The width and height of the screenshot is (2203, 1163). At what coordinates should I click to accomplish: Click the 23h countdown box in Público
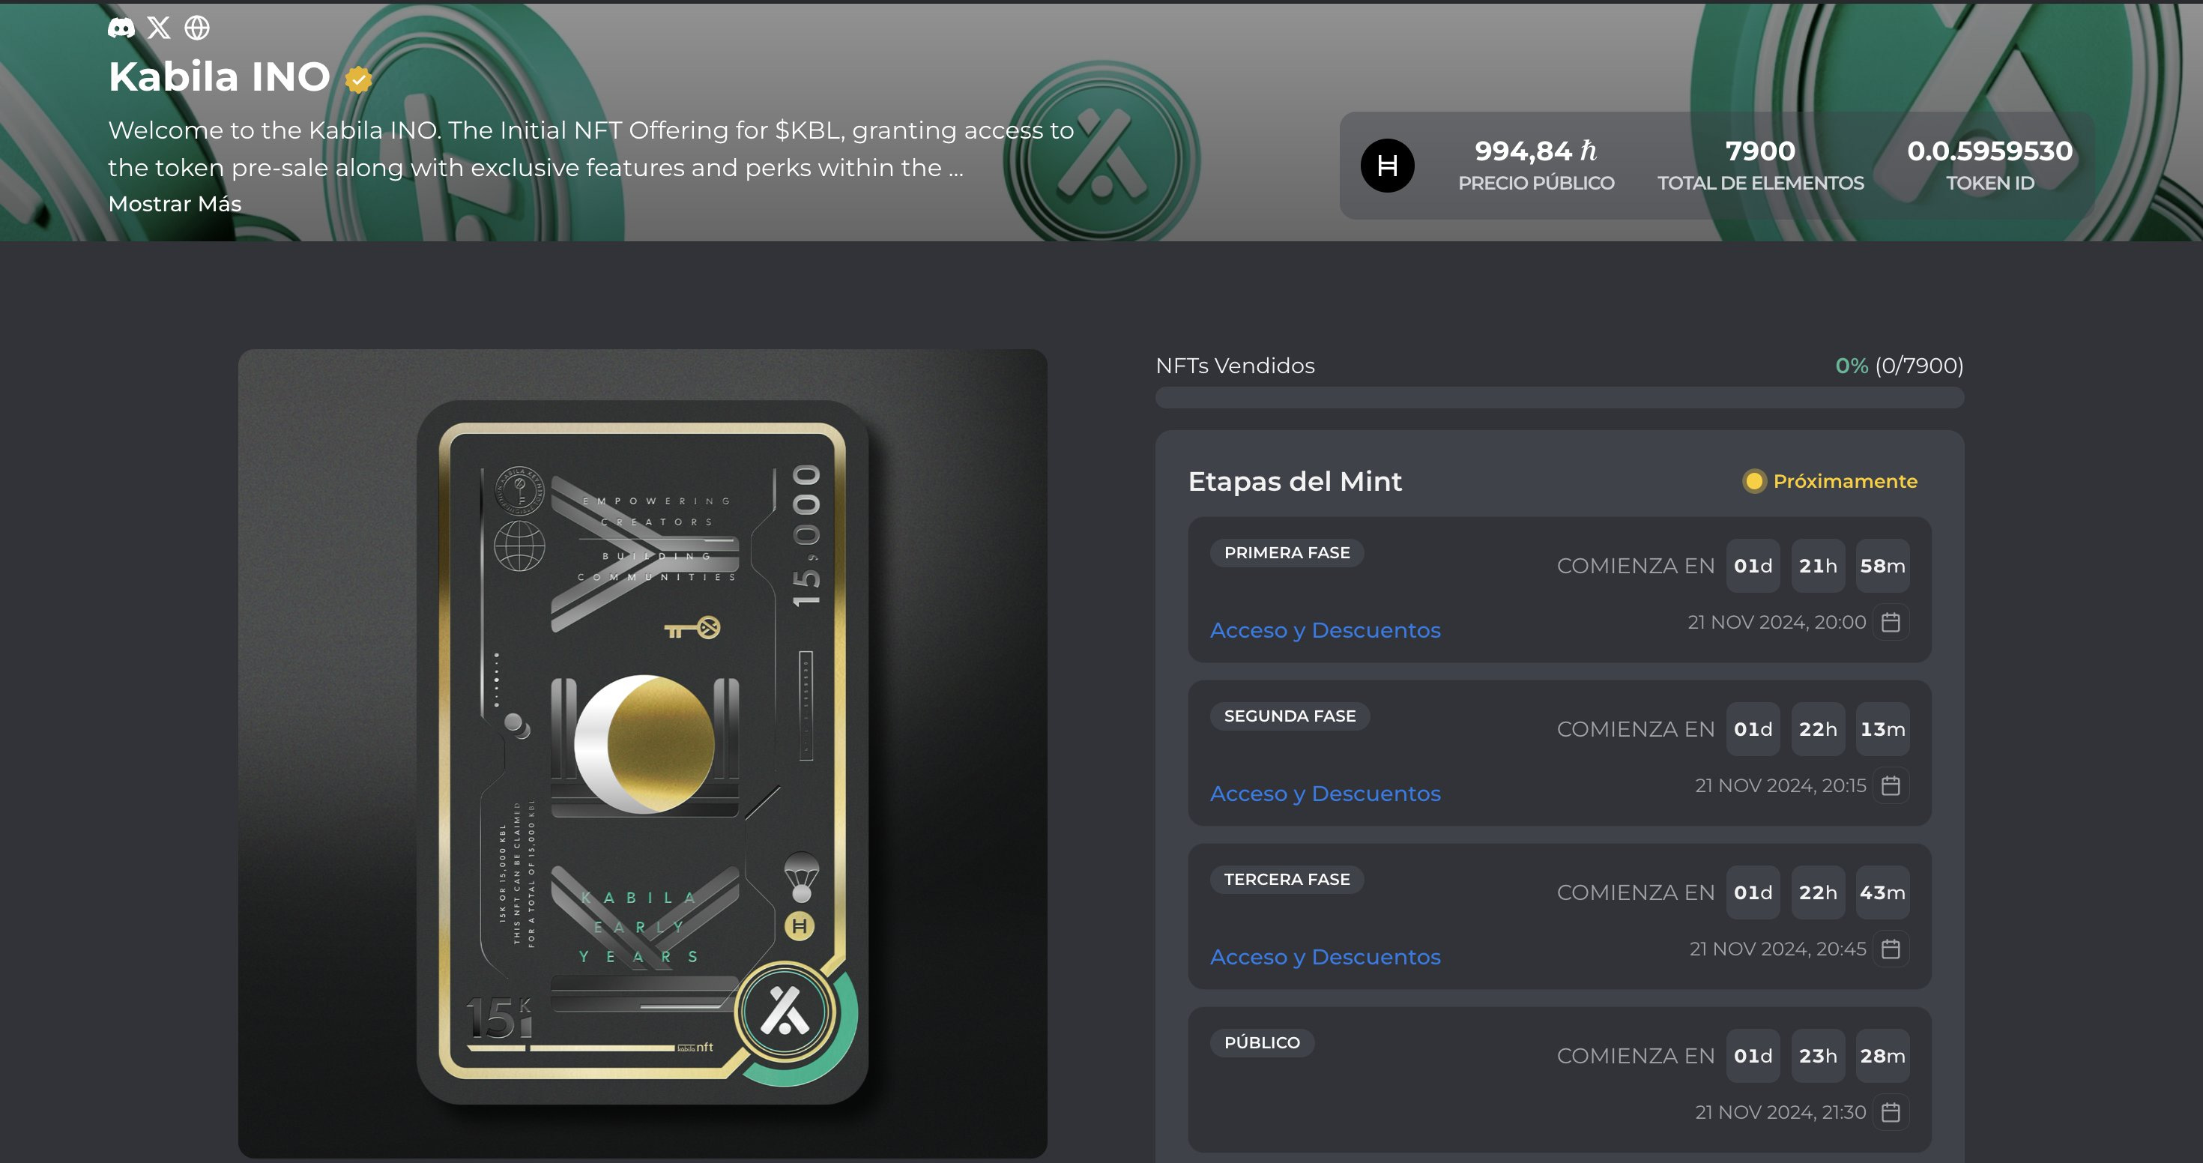(x=1817, y=1056)
